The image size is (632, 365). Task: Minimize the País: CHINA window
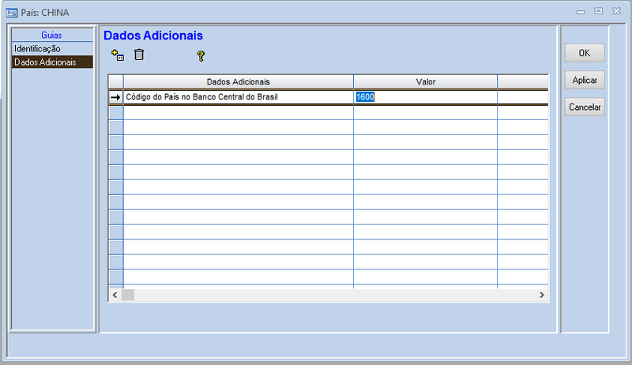[582, 11]
